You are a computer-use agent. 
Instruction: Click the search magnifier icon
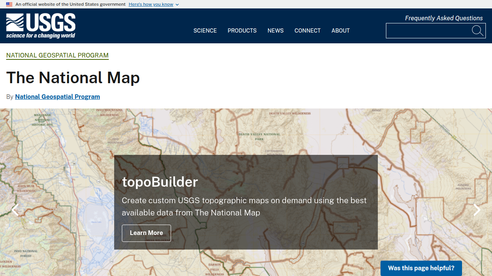(x=477, y=31)
